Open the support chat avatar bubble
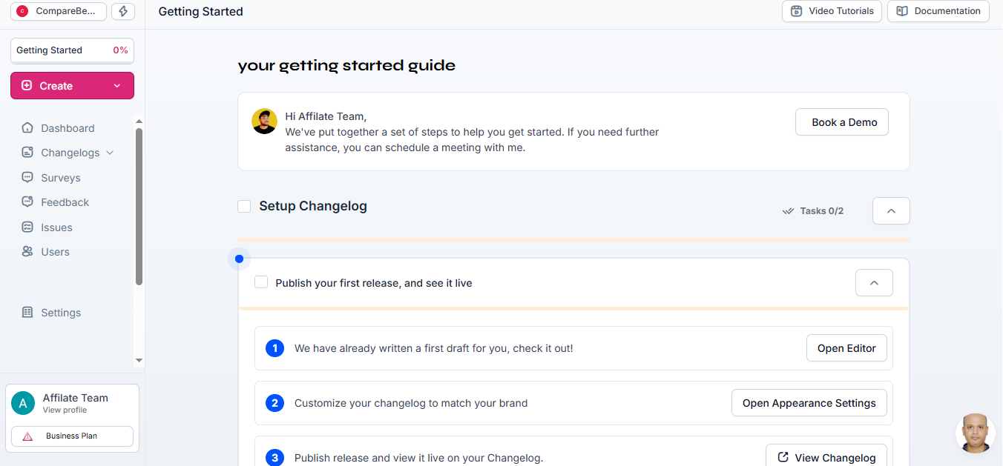The width and height of the screenshot is (1003, 466). point(975,433)
